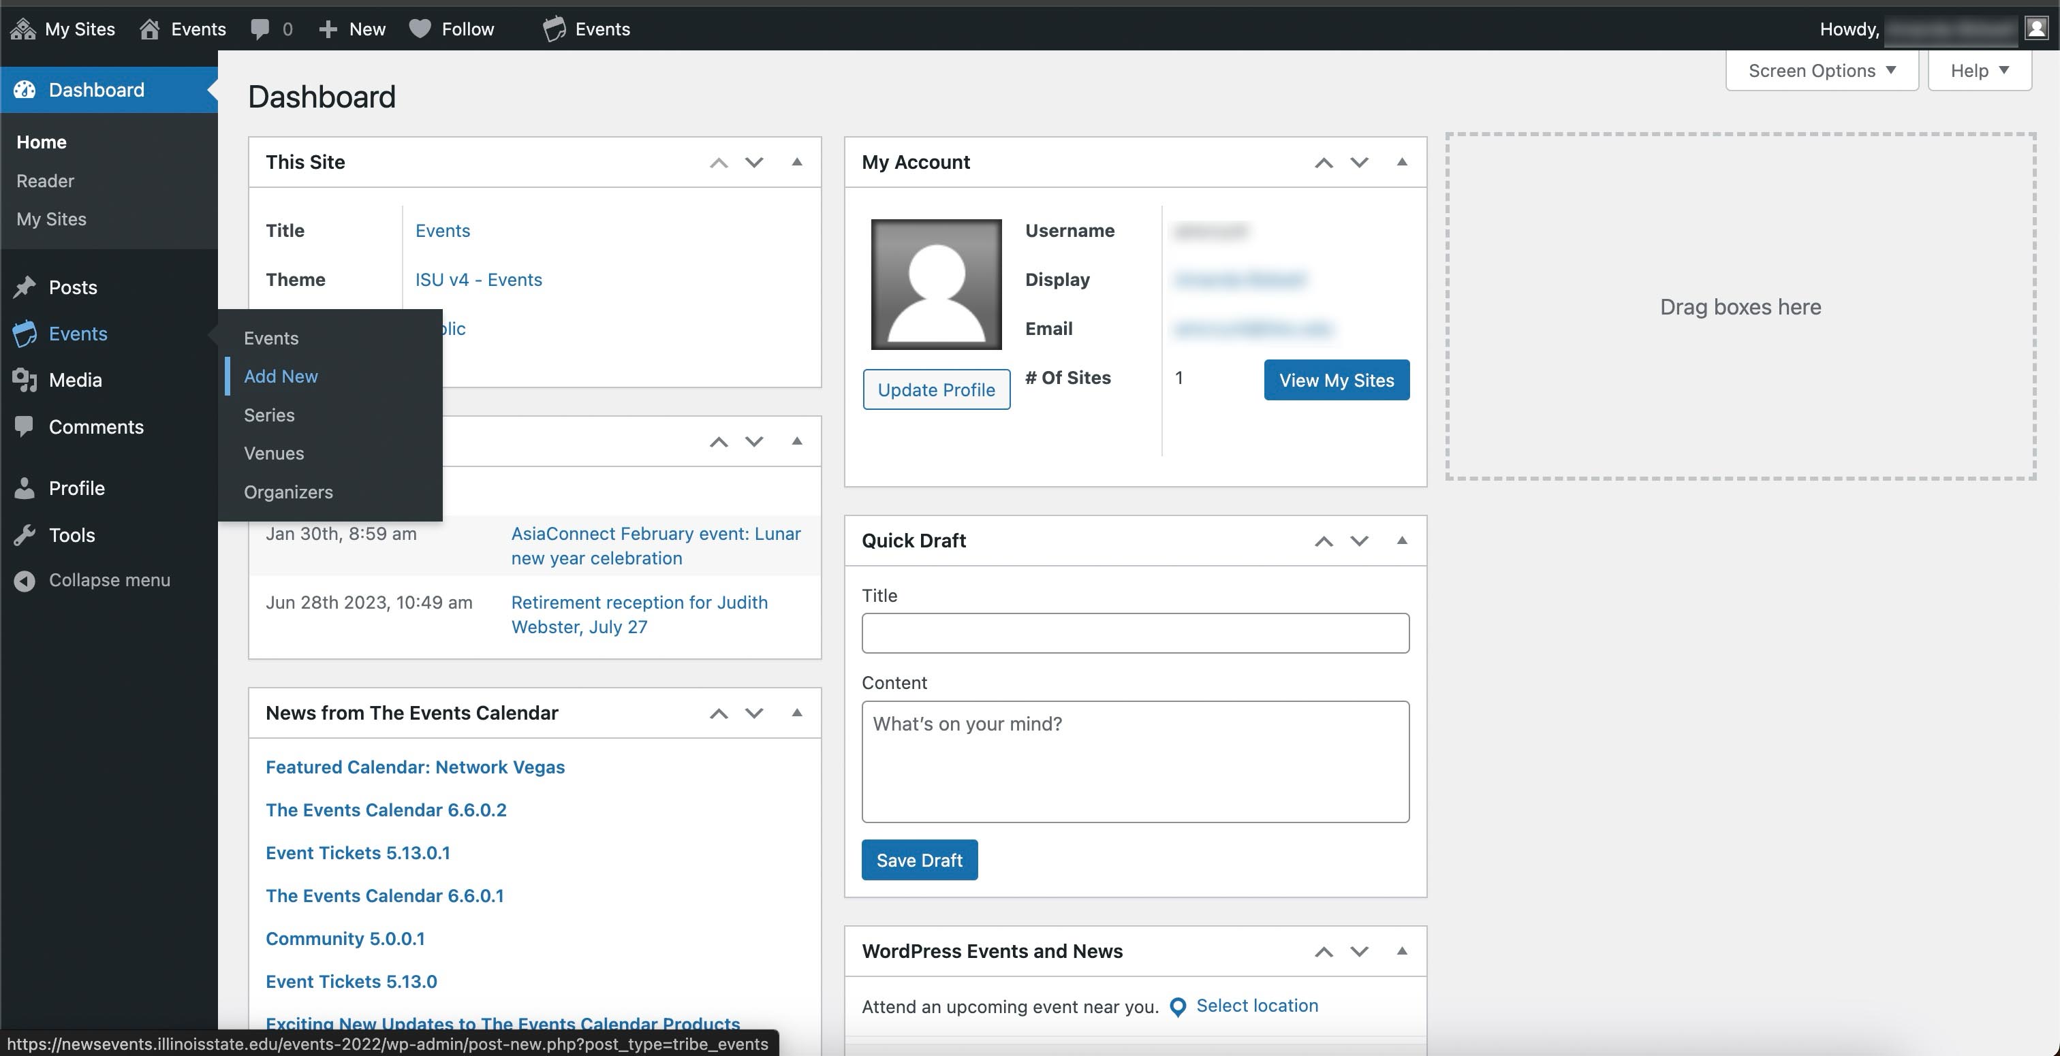
Task: Open Select location link
Action: [1257, 1006]
